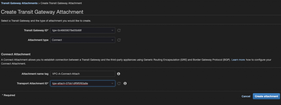
Task: Show info for Transport Attachment ID
Action: (125, 83)
